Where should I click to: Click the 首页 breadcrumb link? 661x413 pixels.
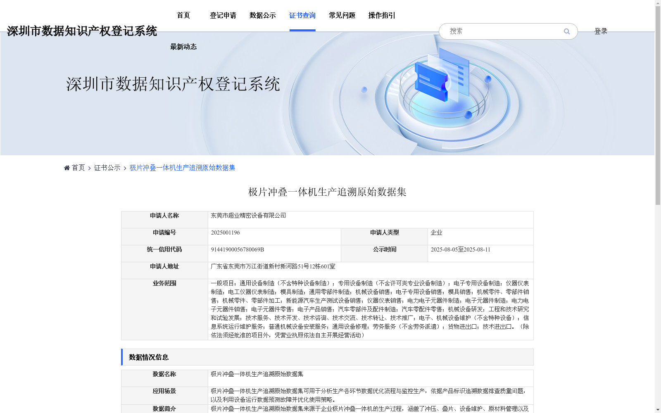(78, 168)
